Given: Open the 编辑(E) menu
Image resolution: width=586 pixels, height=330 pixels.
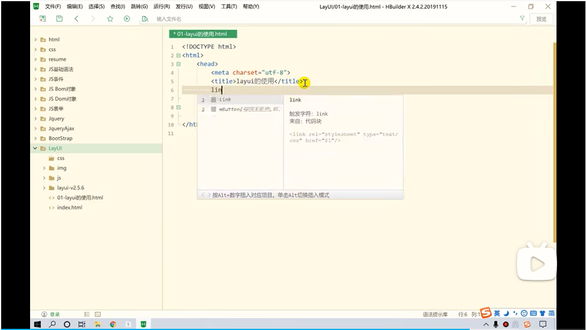Looking at the screenshot, I should point(74,6).
